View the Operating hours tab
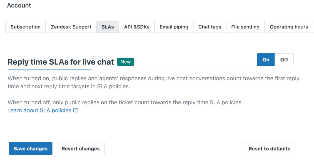Viewport: 314px width, 167px height. point(289,27)
